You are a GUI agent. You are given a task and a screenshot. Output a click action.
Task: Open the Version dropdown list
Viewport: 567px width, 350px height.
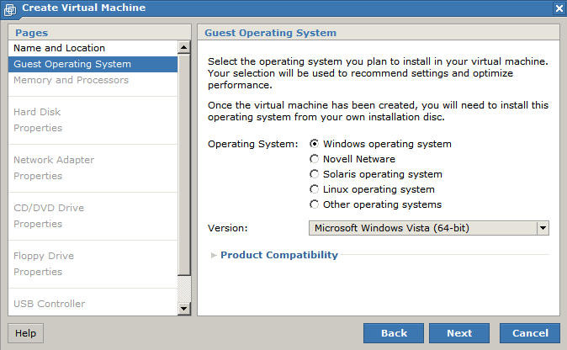coord(428,228)
